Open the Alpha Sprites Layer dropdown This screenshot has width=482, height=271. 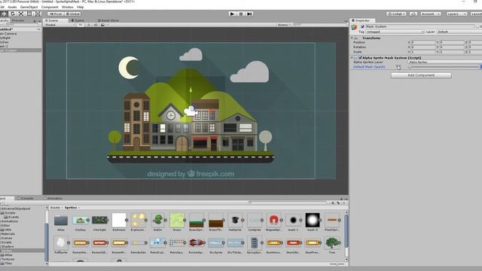pyautogui.click(x=445, y=62)
